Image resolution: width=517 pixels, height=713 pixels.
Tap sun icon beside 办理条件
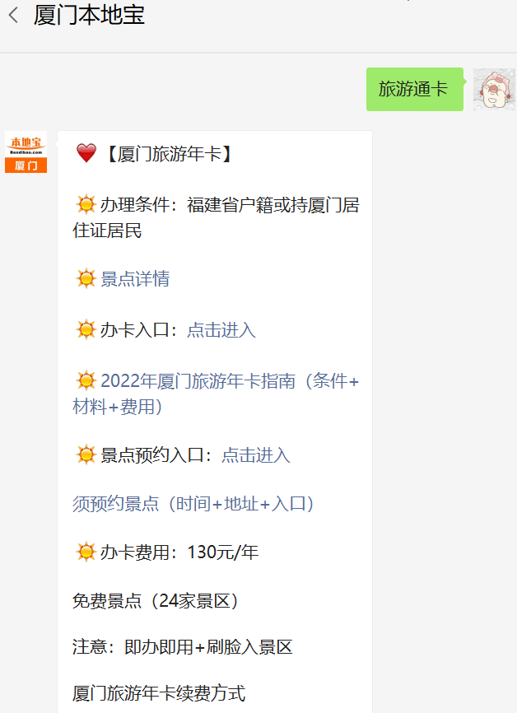pyautogui.click(x=86, y=204)
